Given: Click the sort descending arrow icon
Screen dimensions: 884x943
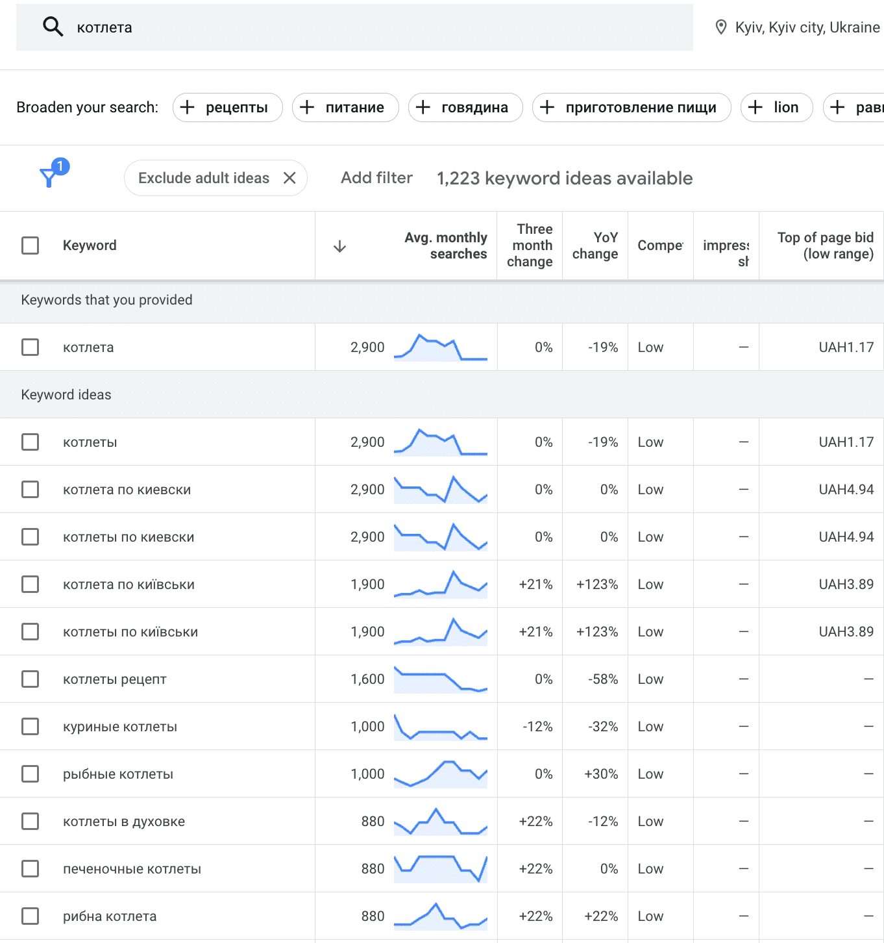Looking at the screenshot, I should [x=339, y=246].
